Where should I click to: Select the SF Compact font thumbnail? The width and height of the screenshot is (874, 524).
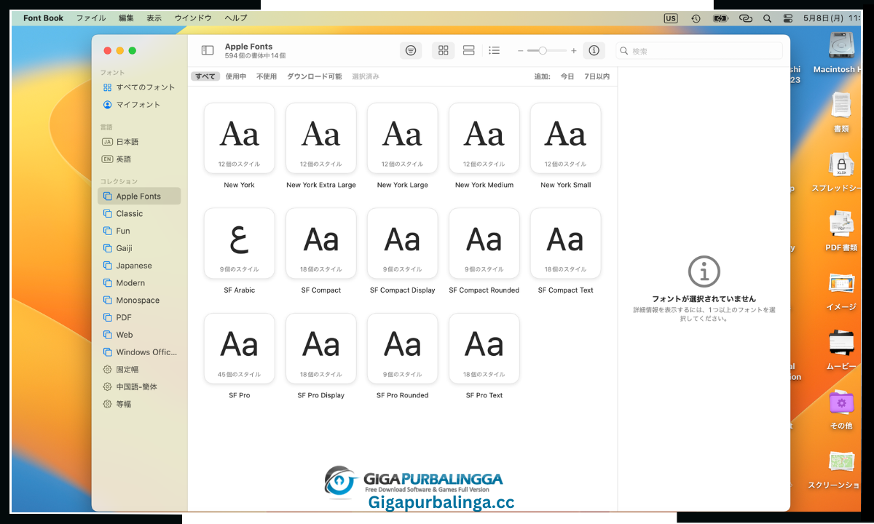click(321, 244)
